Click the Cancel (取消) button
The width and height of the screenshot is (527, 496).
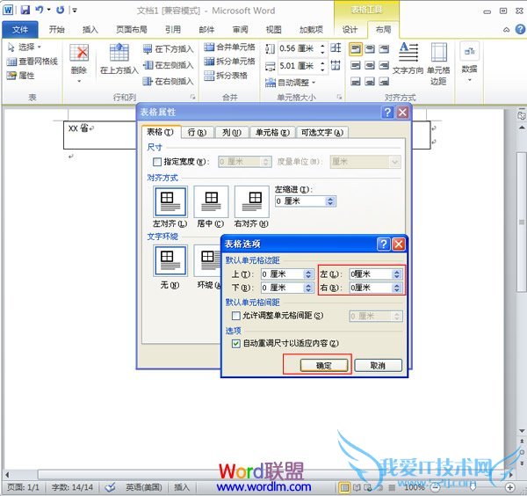pyautogui.click(x=378, y=366)
